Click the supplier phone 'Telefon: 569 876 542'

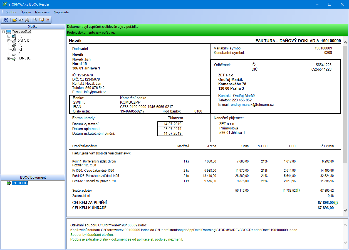tap(88, 88)
